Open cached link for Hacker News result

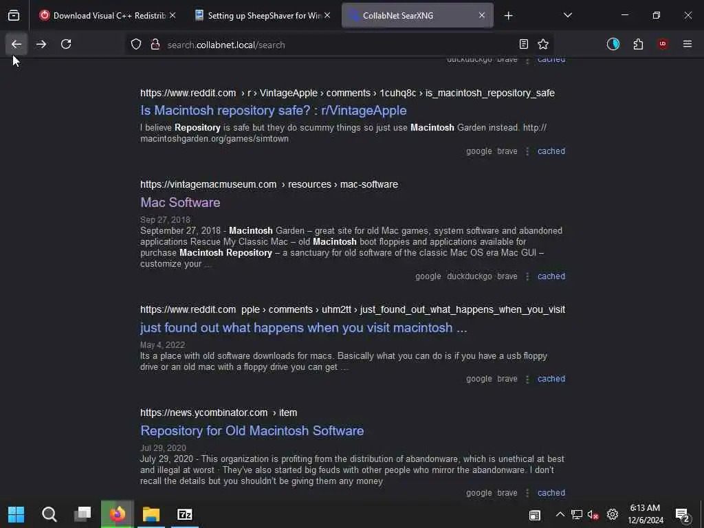pyautogui.click(x=551, y=493)
